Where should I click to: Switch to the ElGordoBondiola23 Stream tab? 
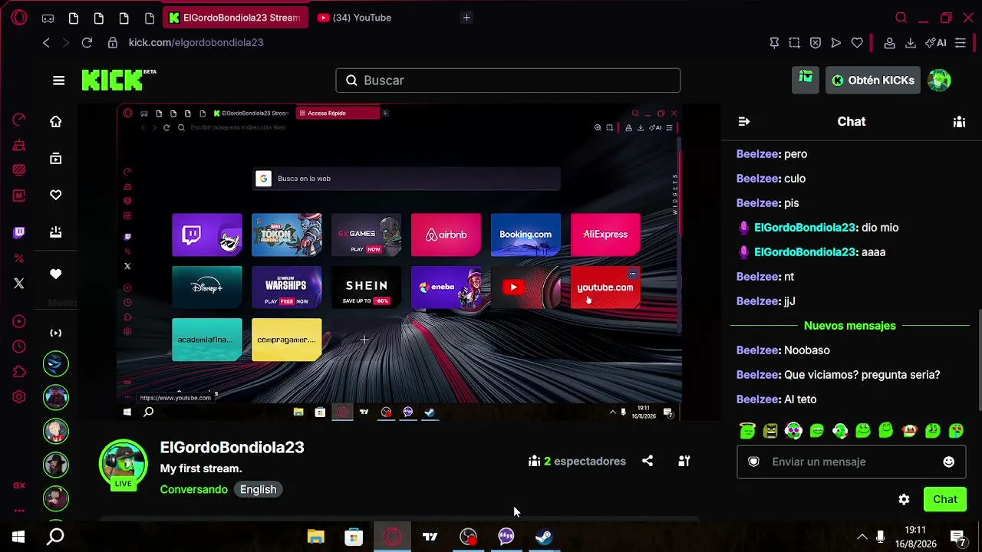tap(235, 18)
